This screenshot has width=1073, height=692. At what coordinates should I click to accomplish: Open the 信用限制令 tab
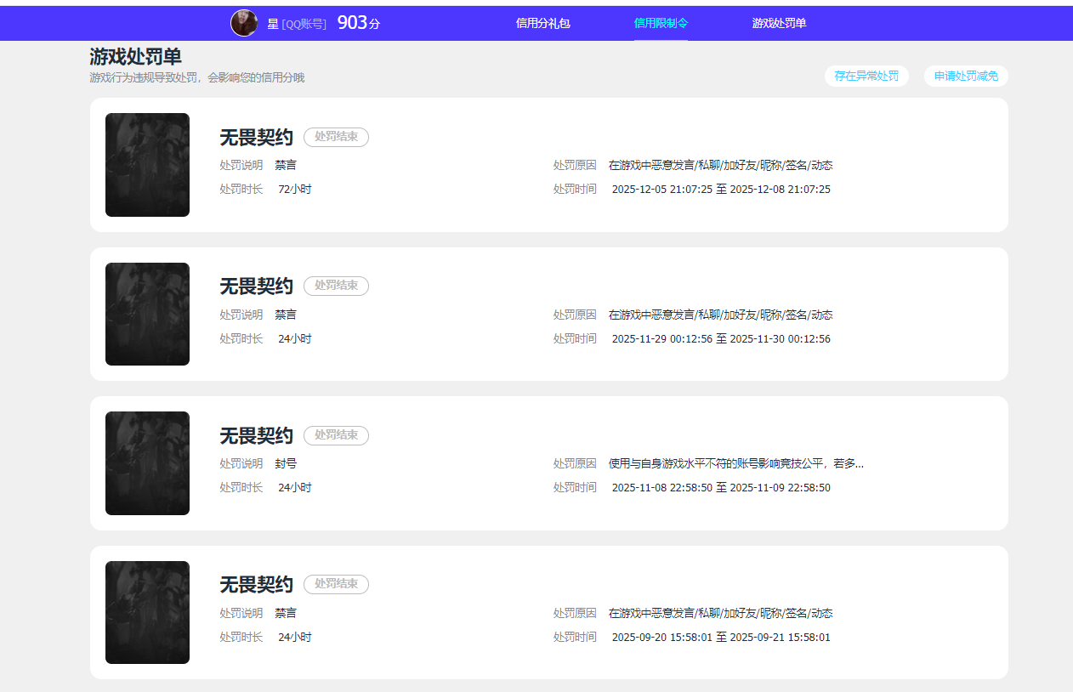661,24
